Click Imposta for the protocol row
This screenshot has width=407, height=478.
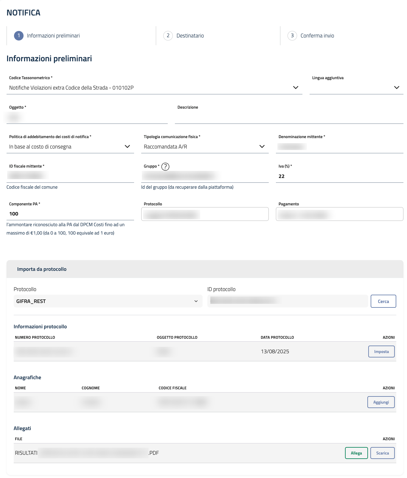(381, 352)
